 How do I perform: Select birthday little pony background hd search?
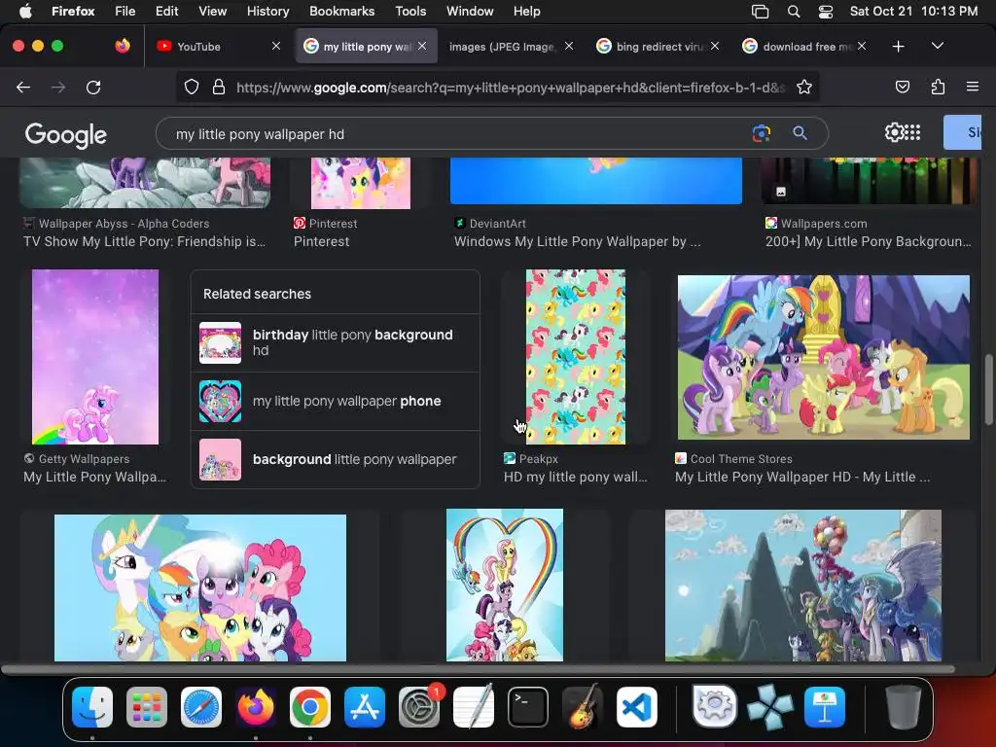(x=336, y=342)
